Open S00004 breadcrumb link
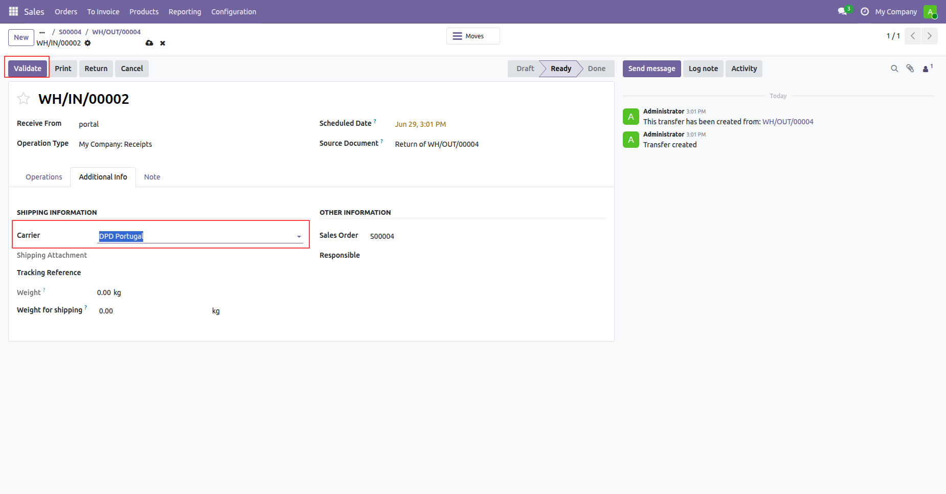The image size is (946, 494). (70, 32)
